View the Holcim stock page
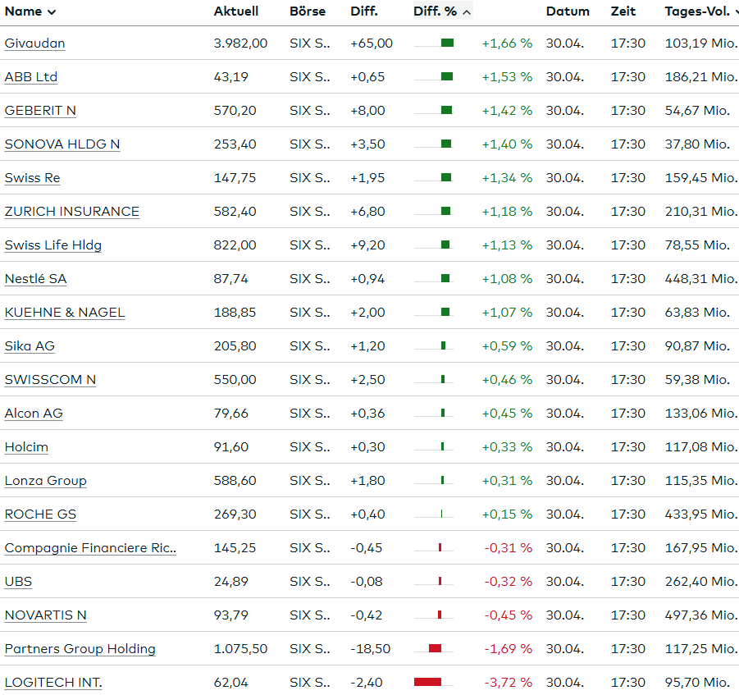Image resolution: width=739 pixels, height=695 pixels. pos(26,447)
